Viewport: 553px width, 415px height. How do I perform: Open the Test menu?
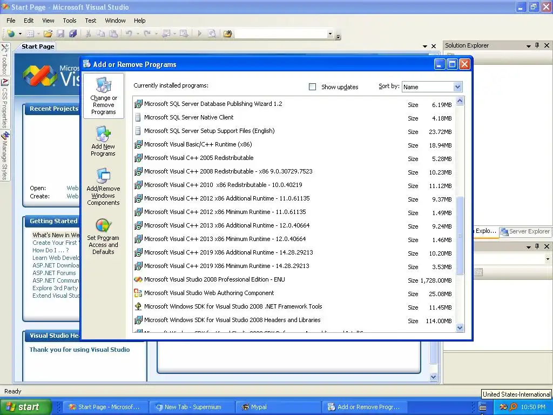91,21
